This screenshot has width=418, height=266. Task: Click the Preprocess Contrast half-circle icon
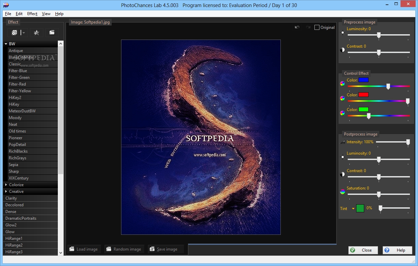pos(342,50)
